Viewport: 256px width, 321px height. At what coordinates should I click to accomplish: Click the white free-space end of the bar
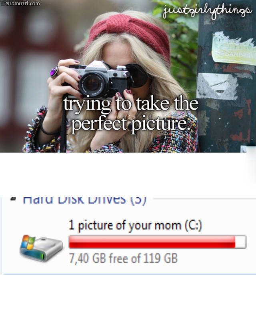tap(240, 242)
